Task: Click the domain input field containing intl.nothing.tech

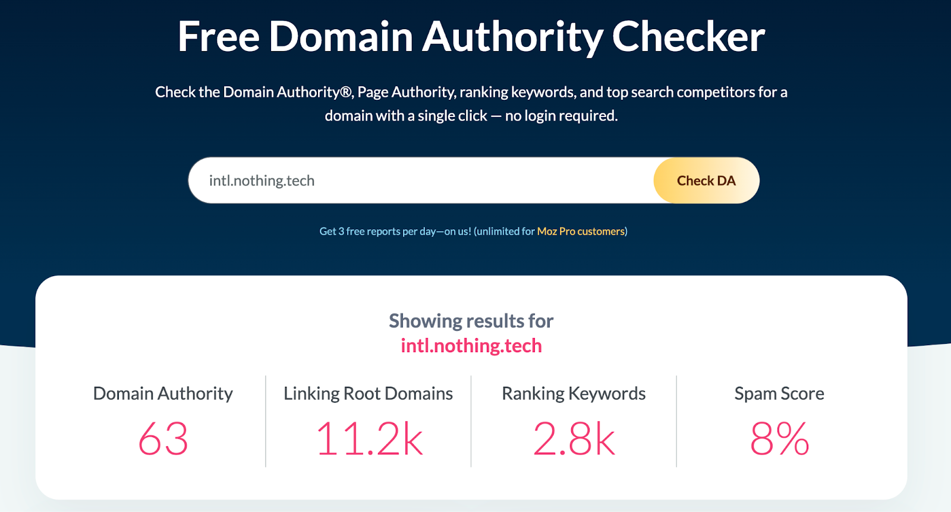Action: point(416,181)
